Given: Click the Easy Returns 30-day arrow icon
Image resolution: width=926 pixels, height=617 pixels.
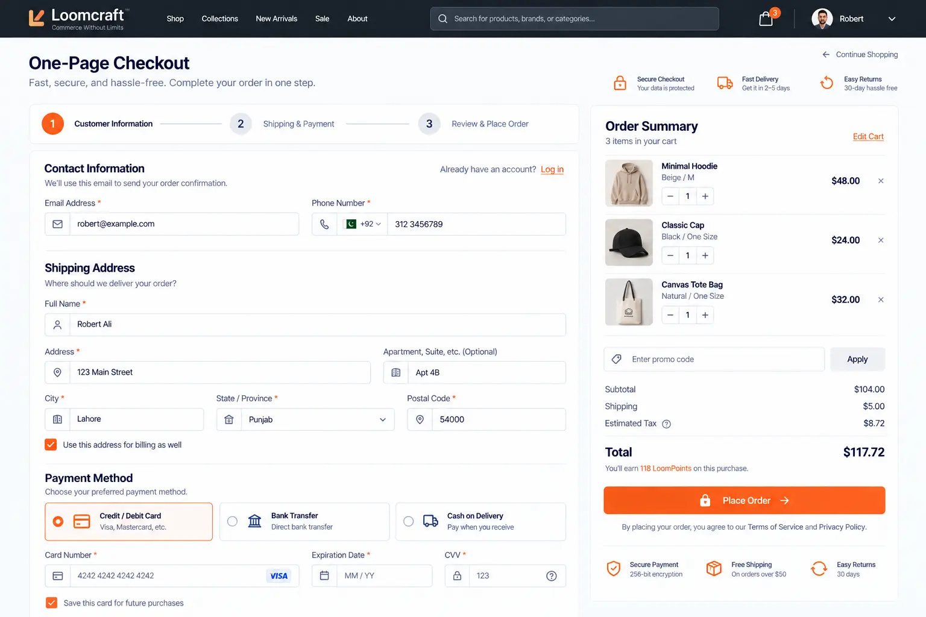Looking at the screenshot, I should pyautogui.click(x=827, y=83).
